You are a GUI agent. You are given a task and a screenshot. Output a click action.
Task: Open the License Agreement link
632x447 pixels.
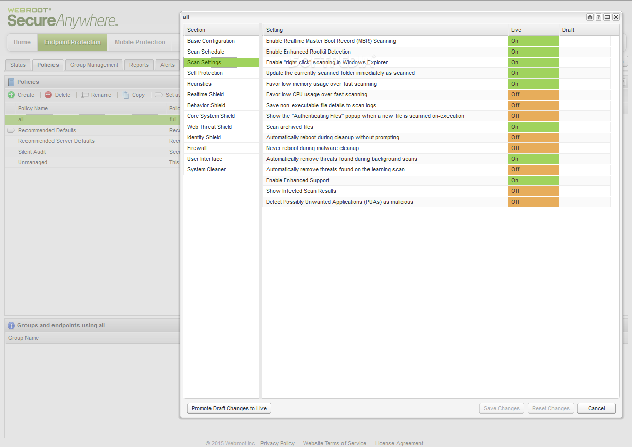pos(399,443)
